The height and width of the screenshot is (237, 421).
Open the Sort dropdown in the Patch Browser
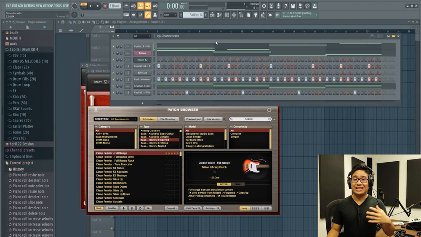click(99, 208)
